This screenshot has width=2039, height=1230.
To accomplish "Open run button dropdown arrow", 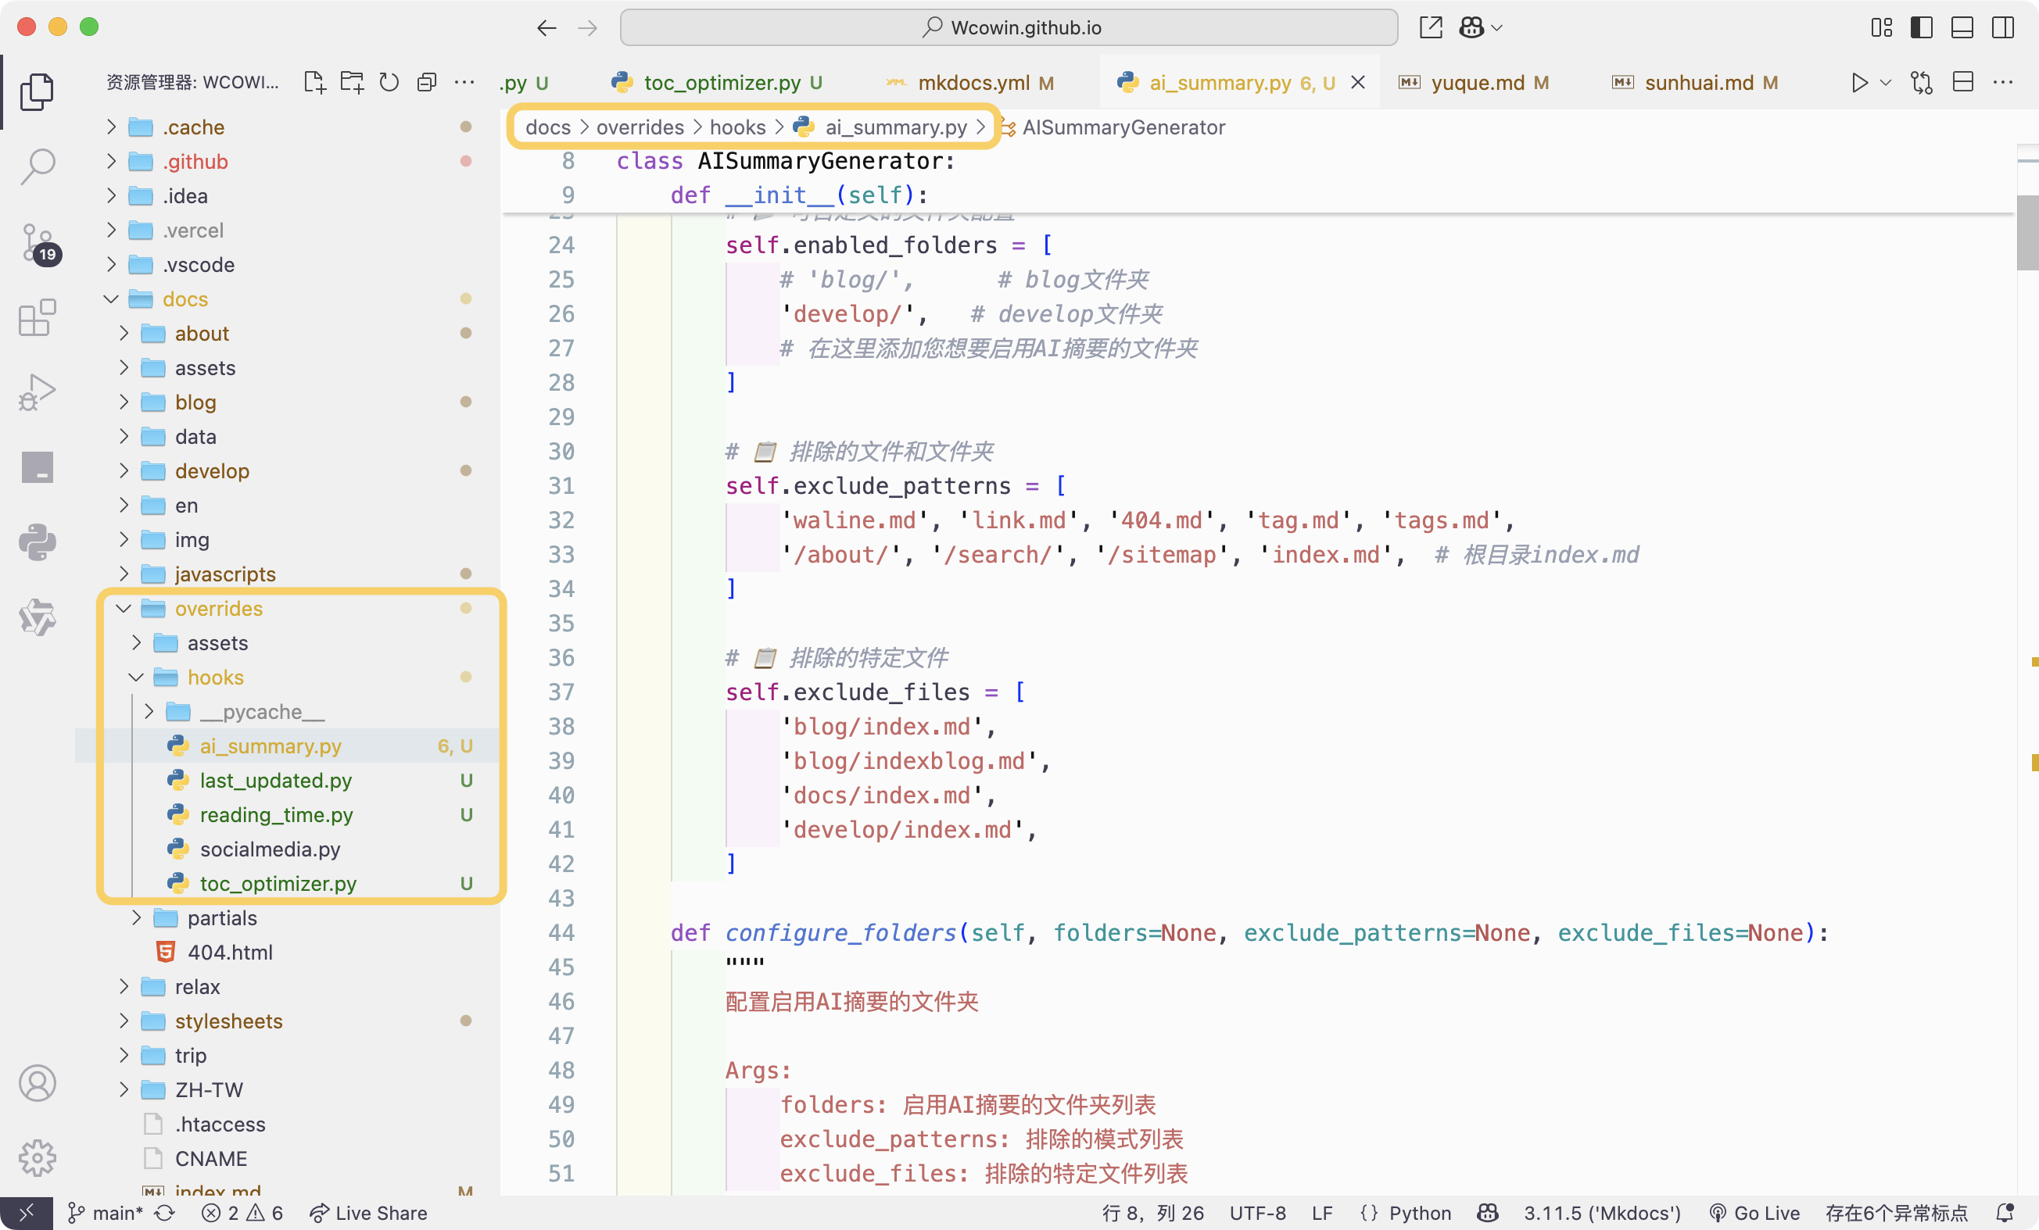I will [x=1886, y=82].
